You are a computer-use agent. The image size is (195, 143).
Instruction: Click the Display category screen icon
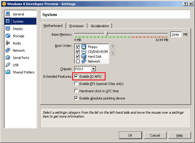coord(8,28)
